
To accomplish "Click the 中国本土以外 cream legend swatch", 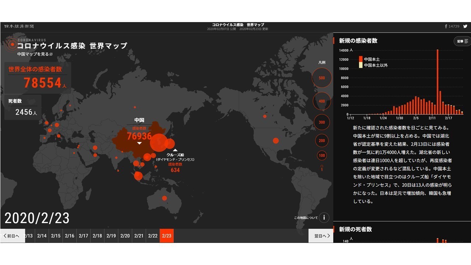I will coord(361,65).
